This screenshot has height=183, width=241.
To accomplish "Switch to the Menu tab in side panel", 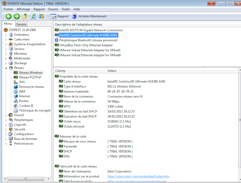I will (x=8, y=24).
